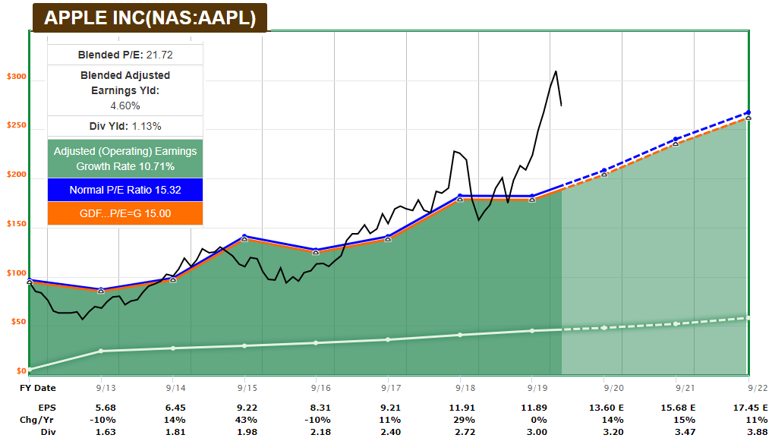772x438 pixels.
Task: Click dividend value 2.40
Action: pos(392,432)
